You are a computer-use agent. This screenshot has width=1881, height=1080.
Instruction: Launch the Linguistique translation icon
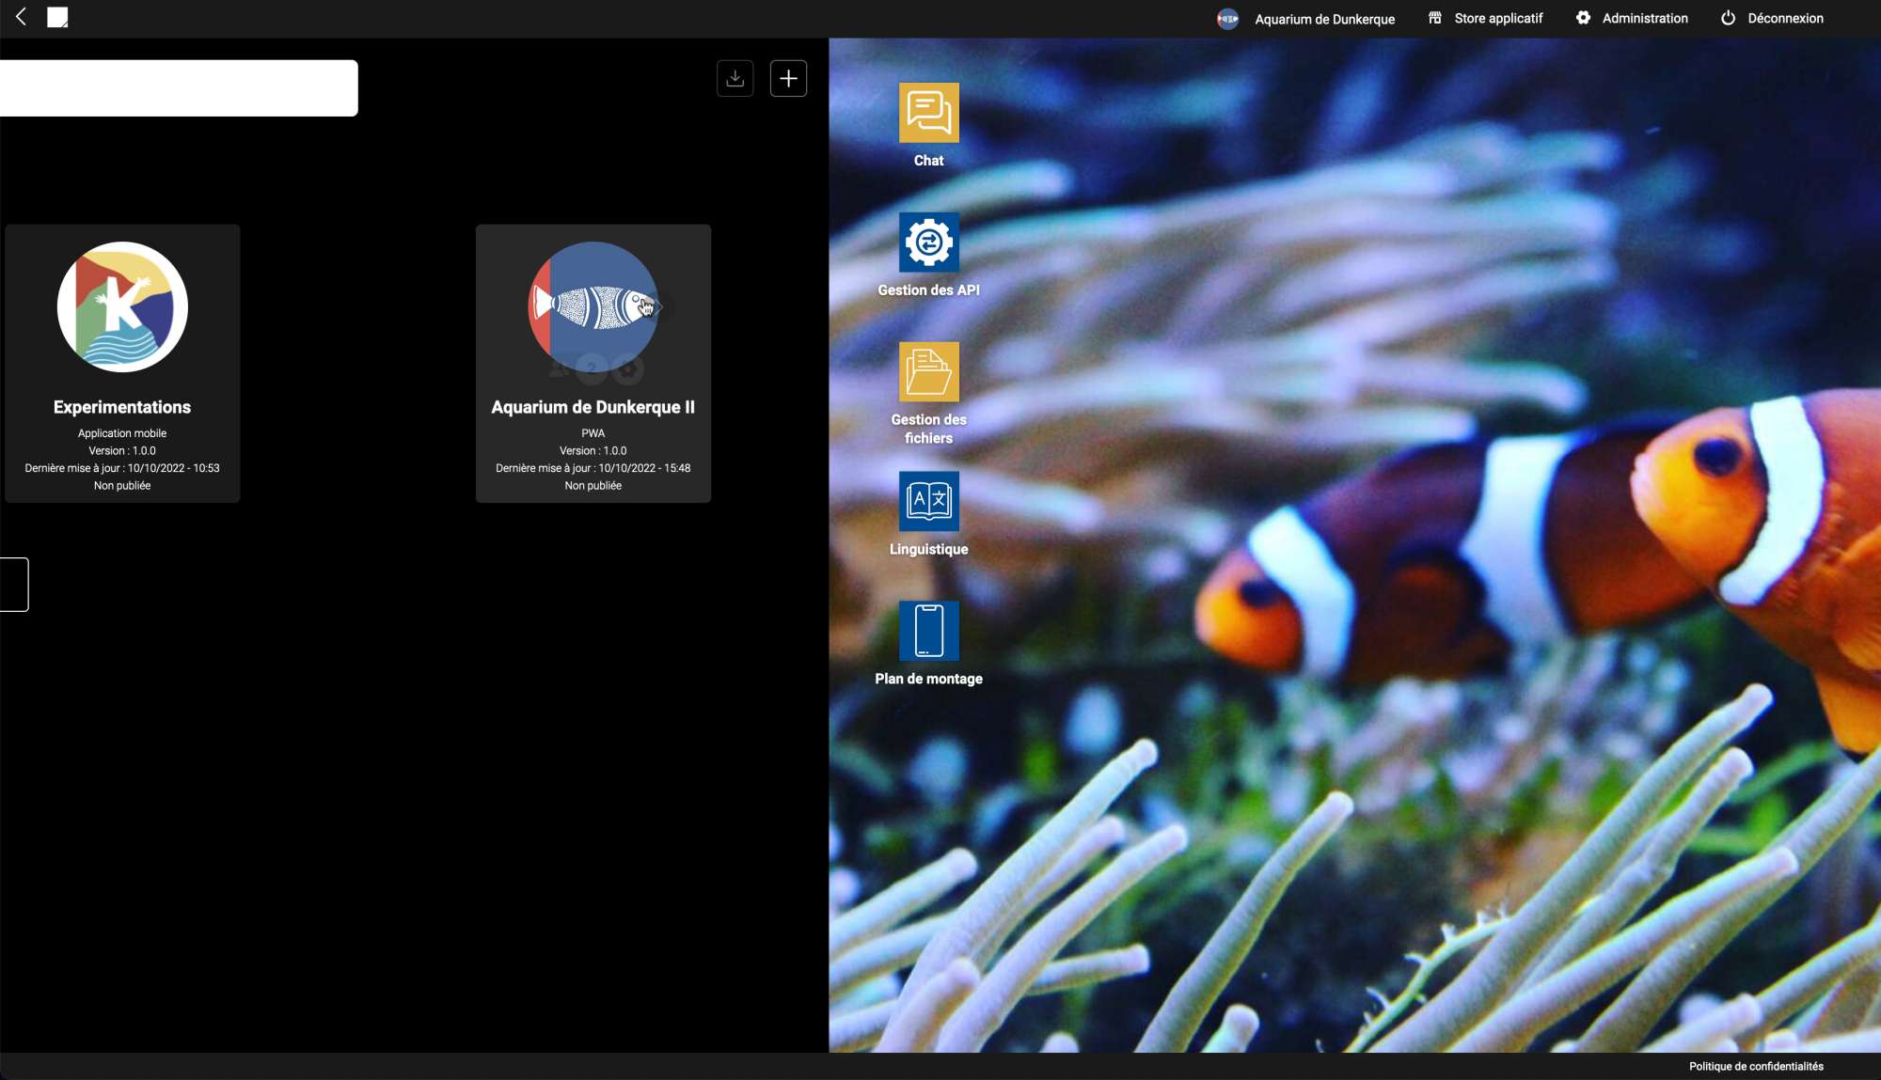pos(928,501)
